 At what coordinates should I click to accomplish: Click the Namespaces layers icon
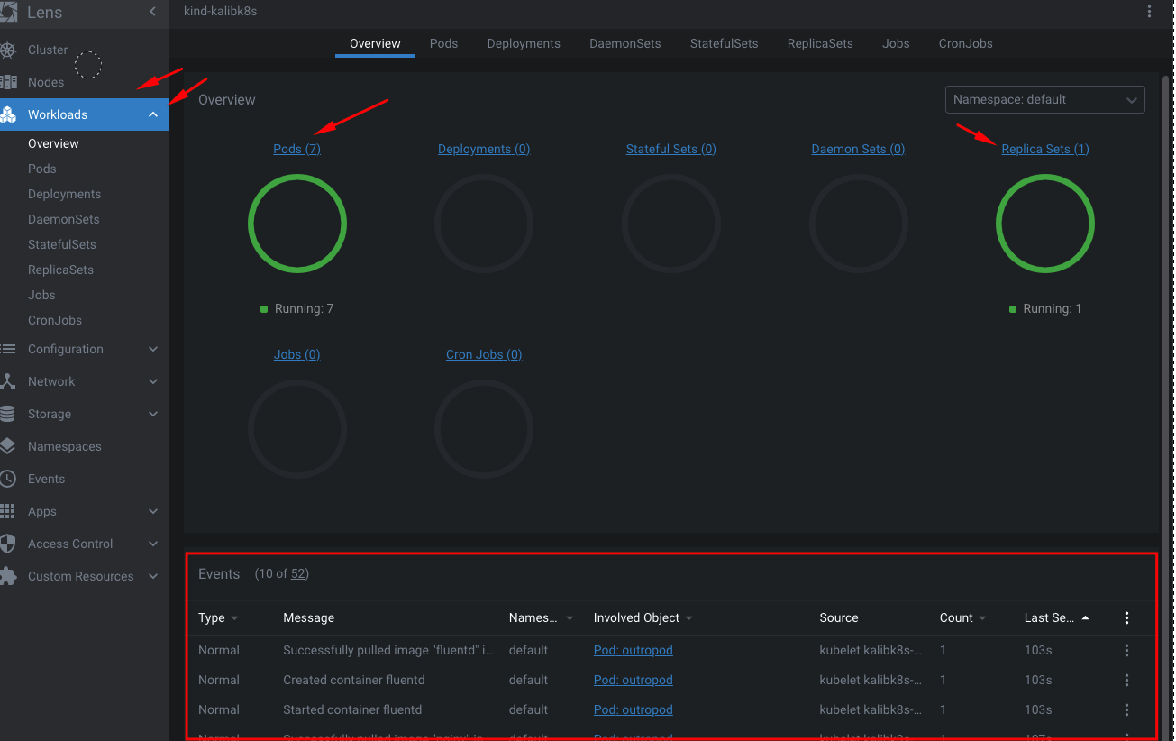[8, 446]
